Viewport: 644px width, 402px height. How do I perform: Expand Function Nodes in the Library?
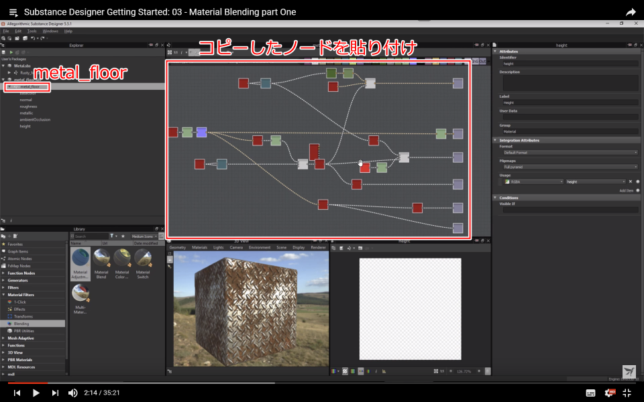pyautogui.click(x=3, y=273)
